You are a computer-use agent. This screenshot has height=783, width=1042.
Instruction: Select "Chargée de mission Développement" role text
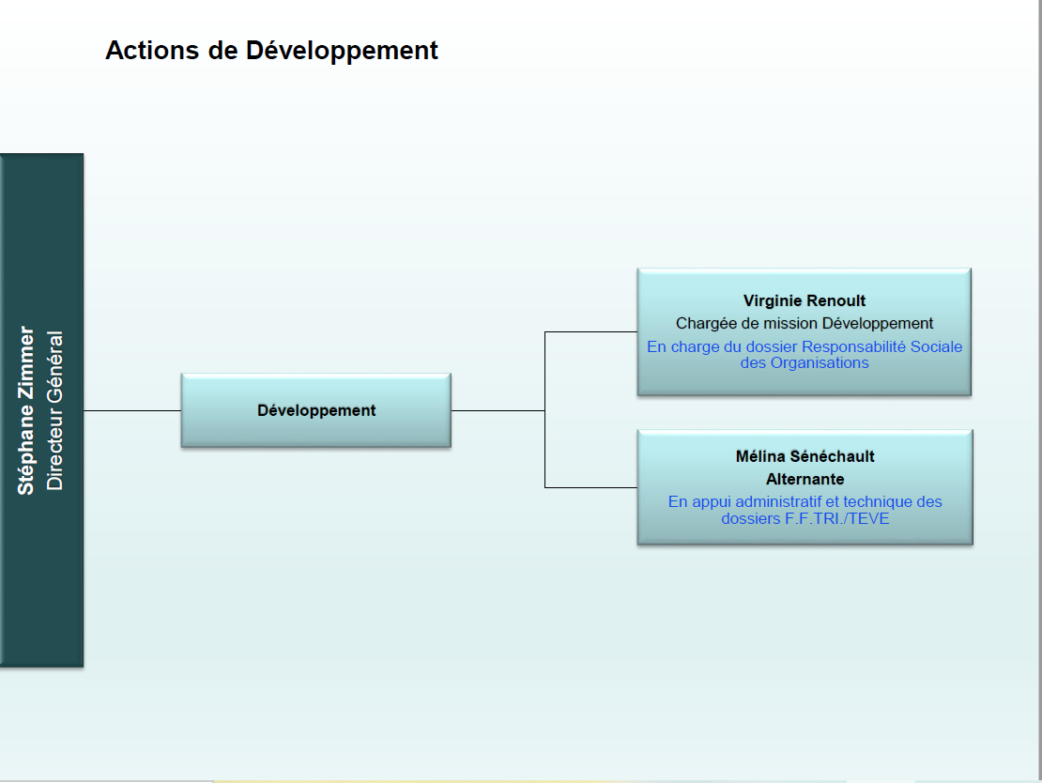point(804,324)
